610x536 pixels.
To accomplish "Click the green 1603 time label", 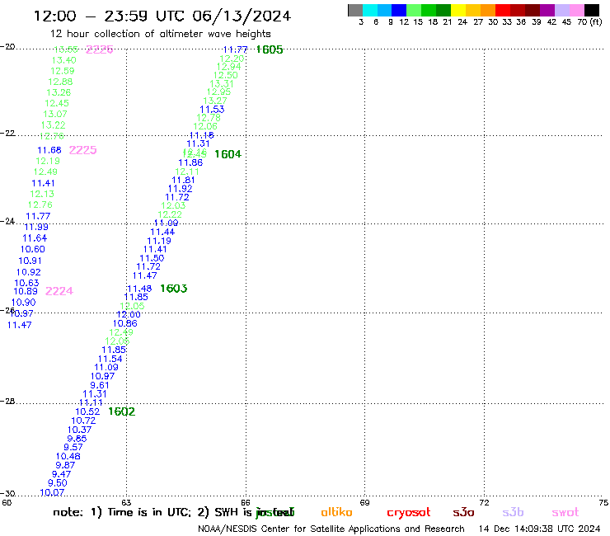I will tap(173, 289).
